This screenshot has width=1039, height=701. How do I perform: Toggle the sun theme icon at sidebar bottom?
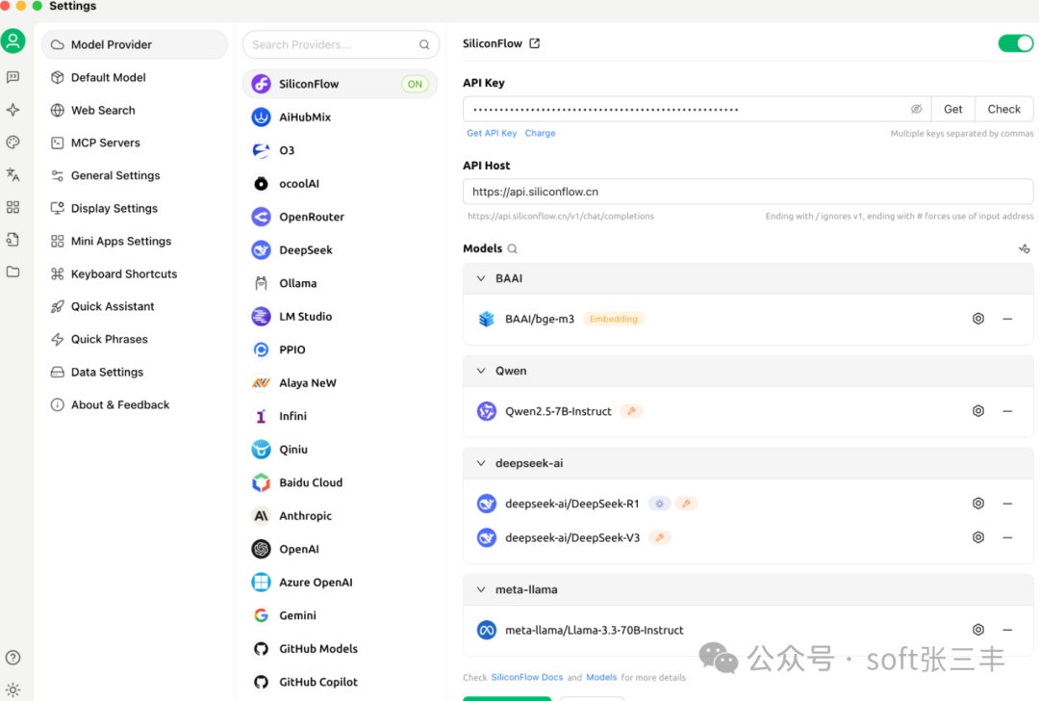(13, 690)
